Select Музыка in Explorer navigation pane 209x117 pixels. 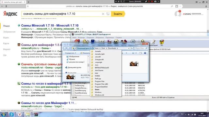(72, 59)
